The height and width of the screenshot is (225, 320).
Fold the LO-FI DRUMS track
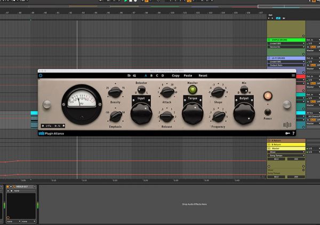(x=269, y=58)
